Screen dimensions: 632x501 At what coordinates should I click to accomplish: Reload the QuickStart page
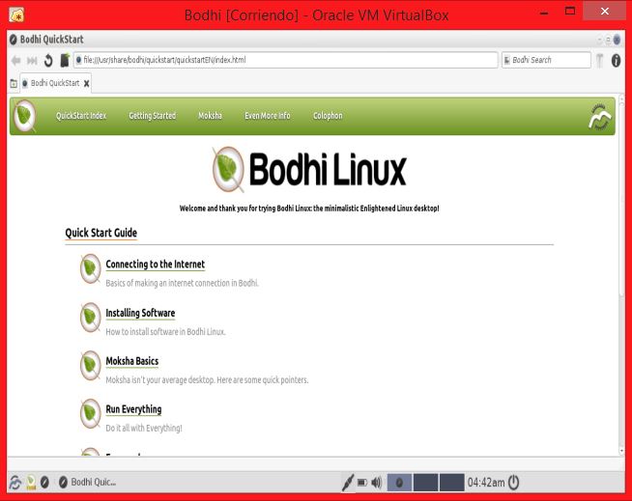tap(48, 60)
